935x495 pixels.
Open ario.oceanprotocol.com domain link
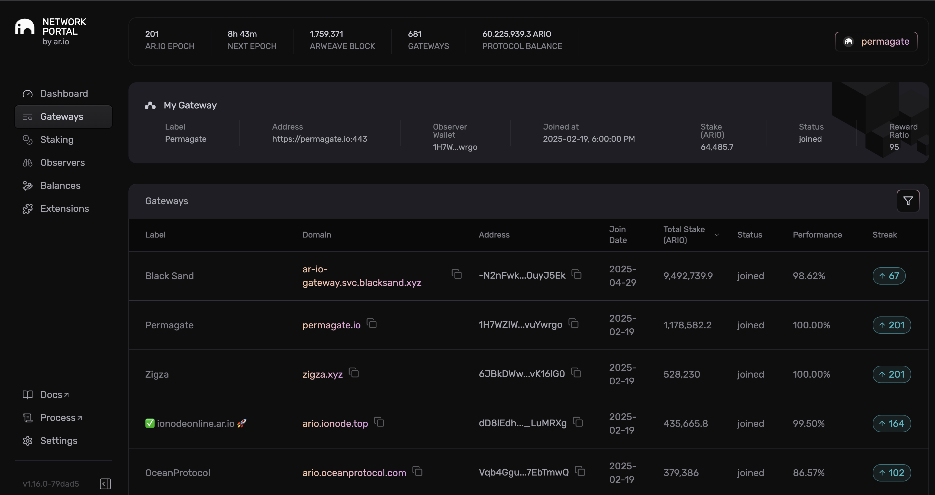tap(354, 473)
